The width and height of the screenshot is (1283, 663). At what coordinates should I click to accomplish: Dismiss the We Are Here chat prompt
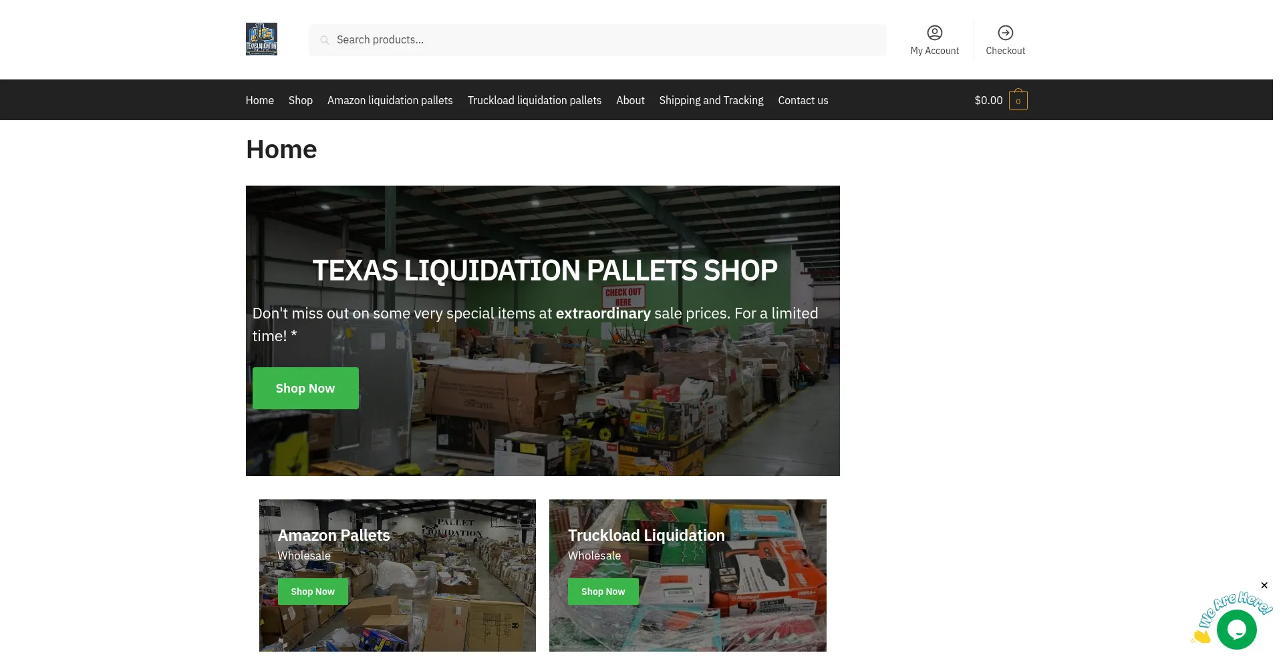tap(1264, 586)
